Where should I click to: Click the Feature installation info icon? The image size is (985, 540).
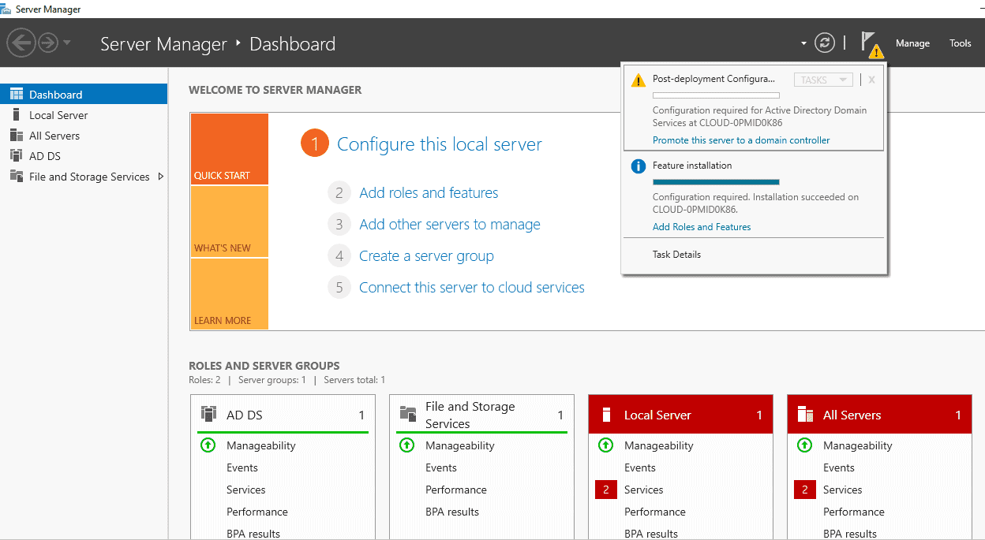click(639, 166)
